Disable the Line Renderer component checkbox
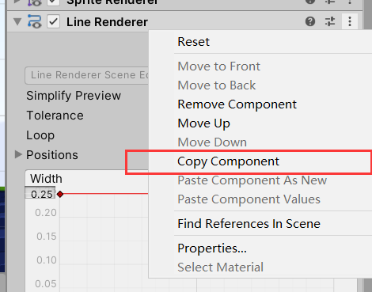This screenshot has width=372, height=292. click(53, 21)
